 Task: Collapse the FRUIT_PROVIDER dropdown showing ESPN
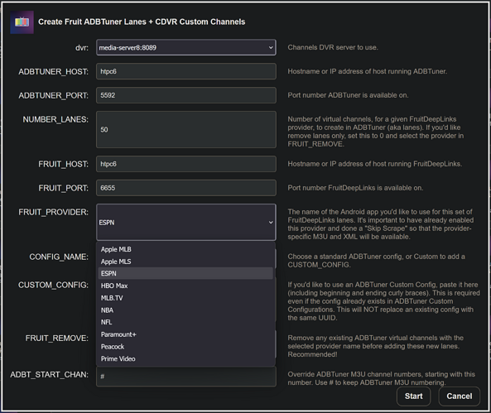[186, 223]
